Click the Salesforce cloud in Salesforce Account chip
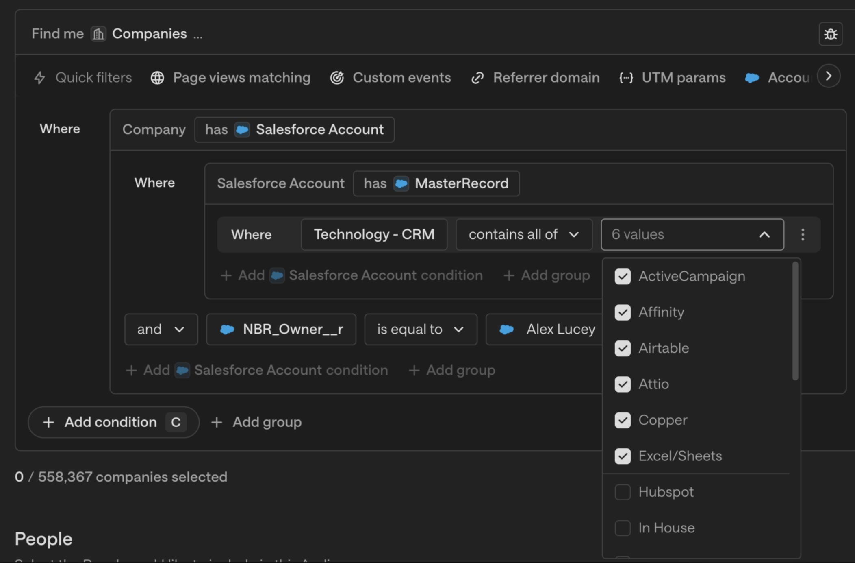This screenshot has height=563, width=855. pos(242,130)
